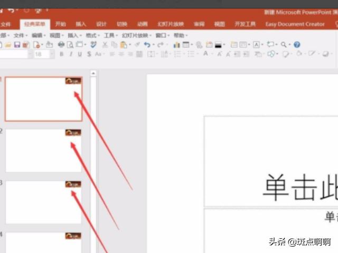Click the Print icon in the toolbar
338x253 pixels.
click(61, 45)
